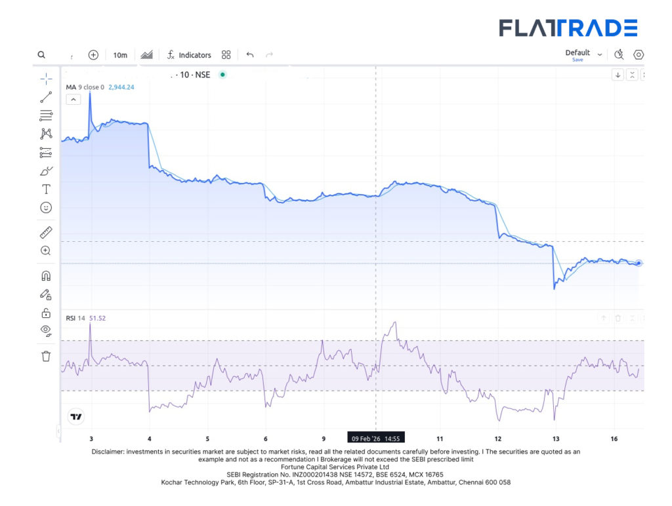Click the TradingView logo button
Image resolution: width=672 pixels, height=506 pixels.
pyautogui.click(x=76, y=417)
